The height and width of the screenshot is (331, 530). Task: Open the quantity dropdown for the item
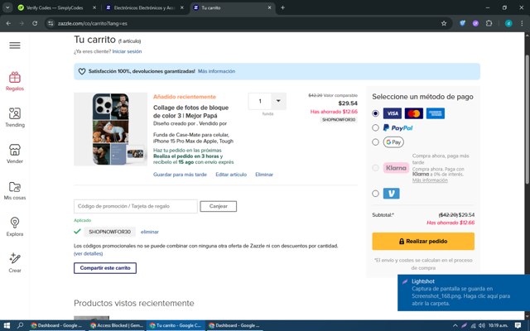coord(278,101)
